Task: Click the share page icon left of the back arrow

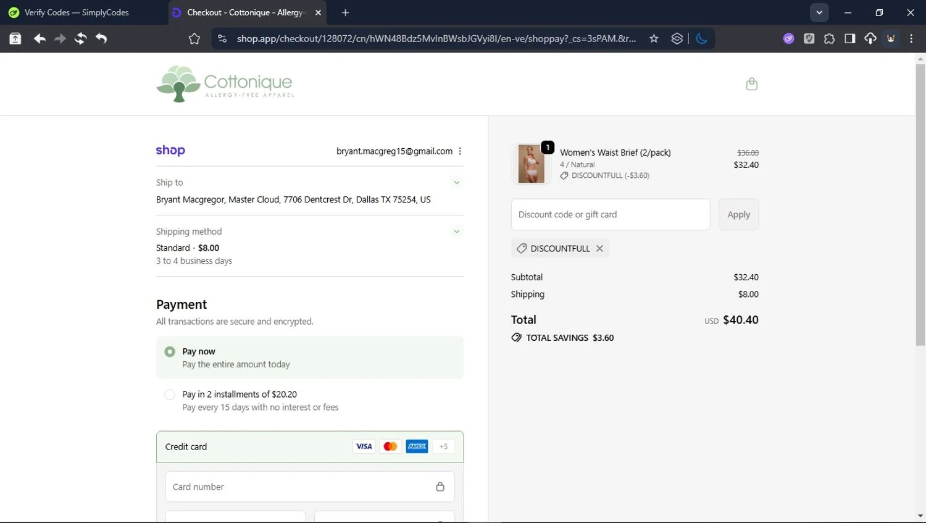Action: pos(15,38)
